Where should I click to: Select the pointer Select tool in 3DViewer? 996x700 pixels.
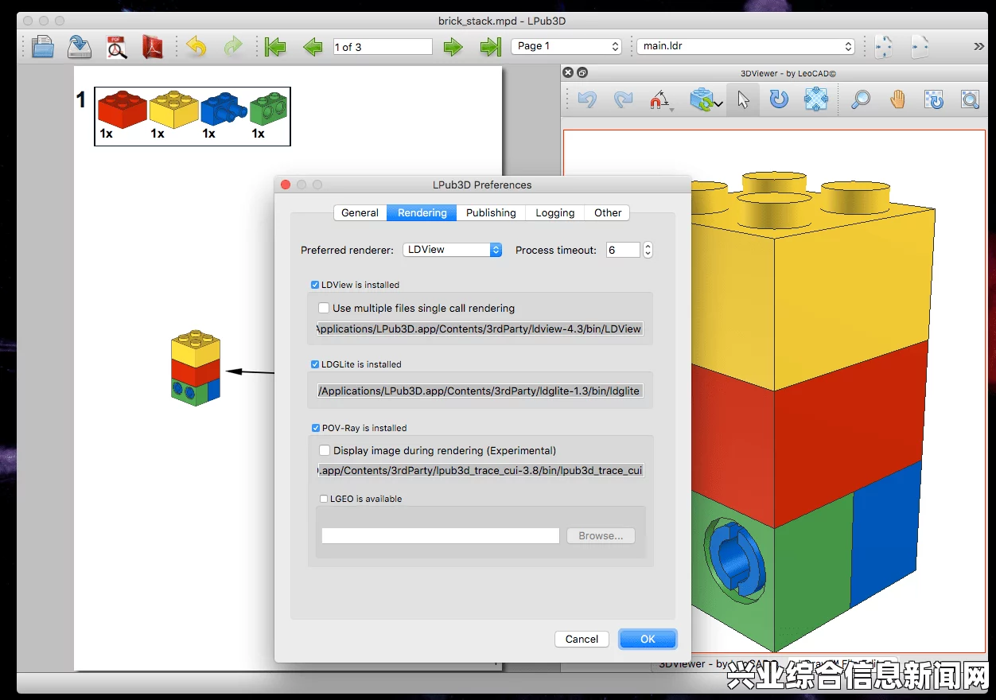tap(743, 99)
